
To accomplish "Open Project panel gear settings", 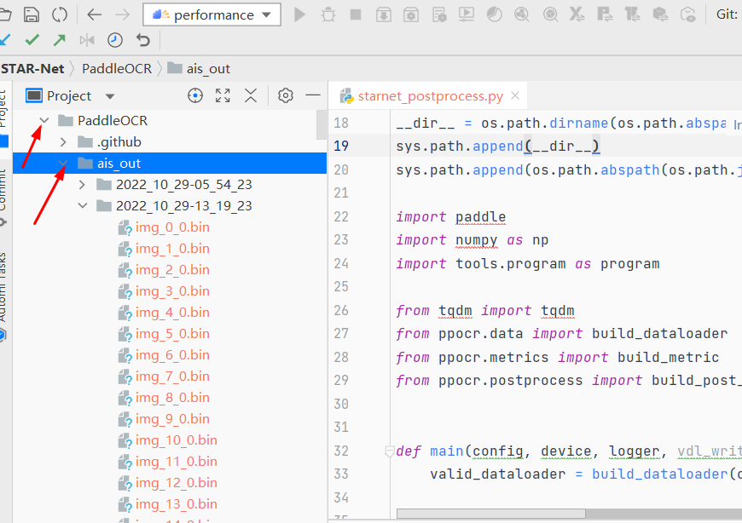I will click(x=286, y=95).
